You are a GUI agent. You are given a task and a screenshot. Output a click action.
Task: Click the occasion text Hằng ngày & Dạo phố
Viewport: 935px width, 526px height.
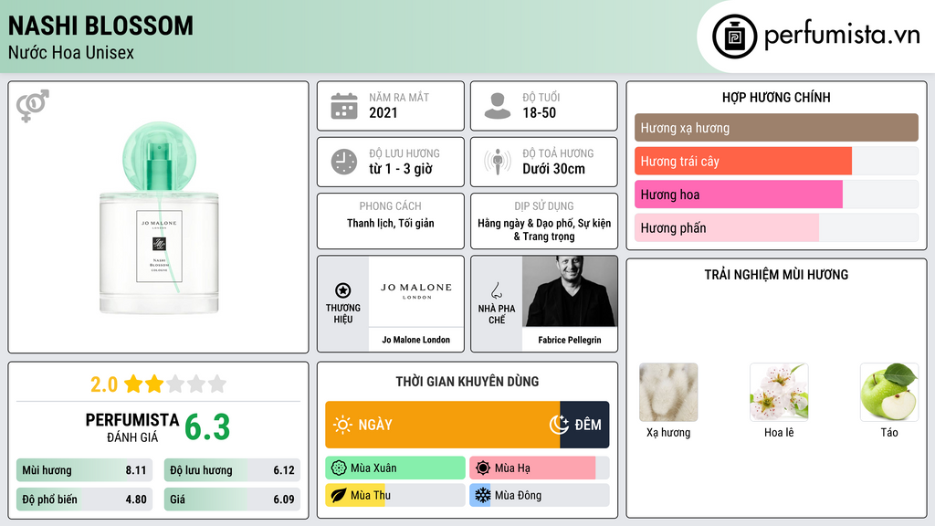pos(525,224)
